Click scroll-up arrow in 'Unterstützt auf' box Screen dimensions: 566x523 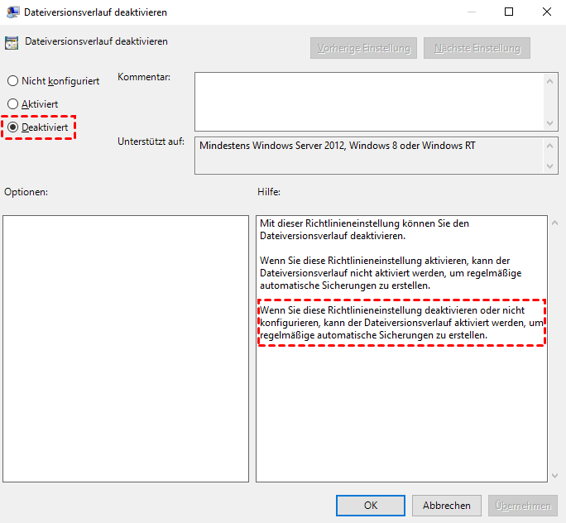point(551,145)
